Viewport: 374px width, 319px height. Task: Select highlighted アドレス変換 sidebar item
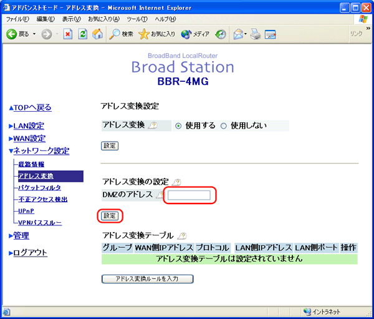50,176
